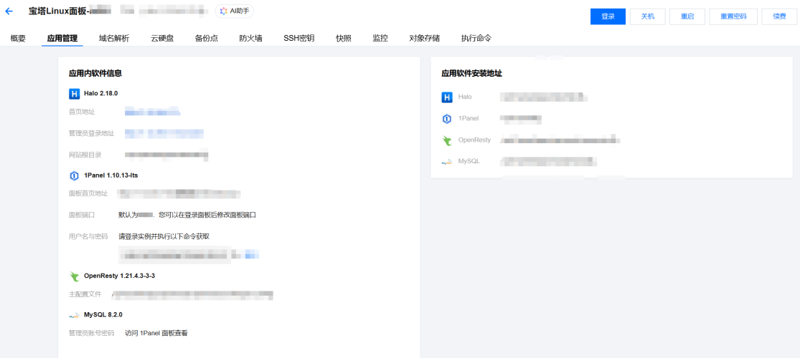Image resolution: width=800 pixels, height=358 pixels.
Task: Open the AI助手 assistant
Action: click(234, 11)
